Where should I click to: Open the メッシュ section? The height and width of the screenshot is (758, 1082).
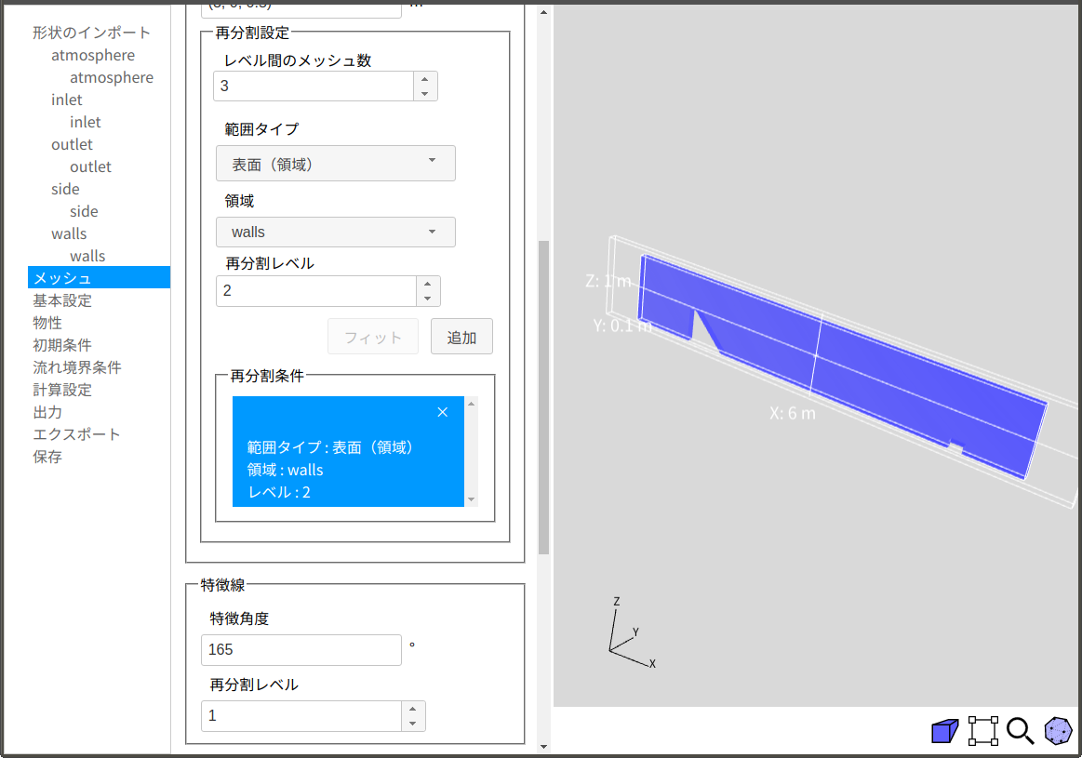pos(99,277)
